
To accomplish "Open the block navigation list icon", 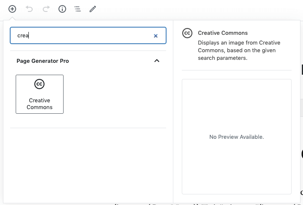I will (78, 9).
